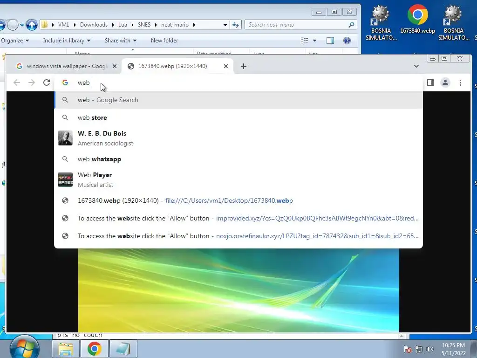Click SNES in Explorer breadcrumb
The width and height of the screenshot is (477, 358).
tap(144, 25)
